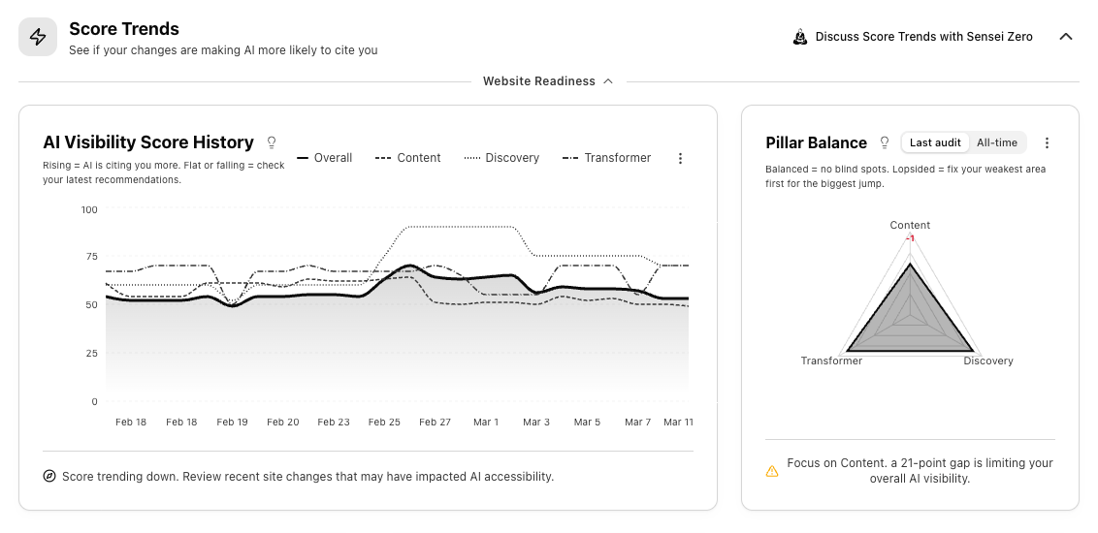This screenshot has height=533, width=1098.
Task: Collapse the Website Readiness section
Action: coord(548,81)
